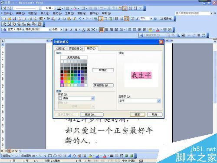Click the 阅读 Read button on toolbar

click(166, 19)
